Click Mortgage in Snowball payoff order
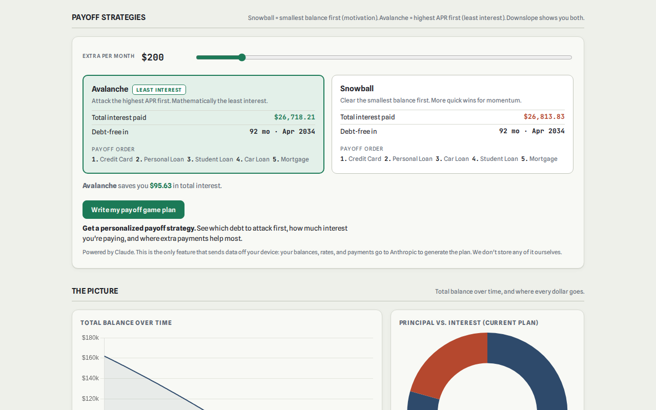 pyautogui.click(x=543, y=159)
